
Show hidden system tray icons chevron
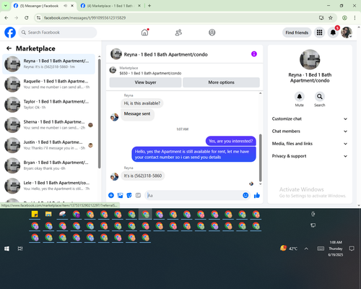point(306,249)
